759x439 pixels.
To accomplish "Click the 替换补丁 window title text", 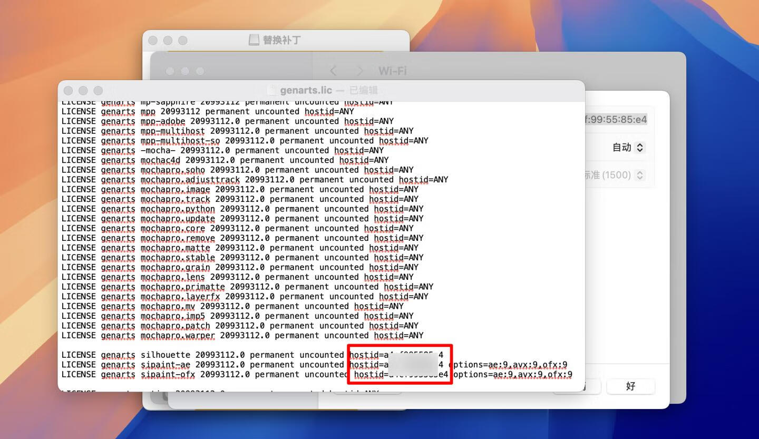I will 281,40.
